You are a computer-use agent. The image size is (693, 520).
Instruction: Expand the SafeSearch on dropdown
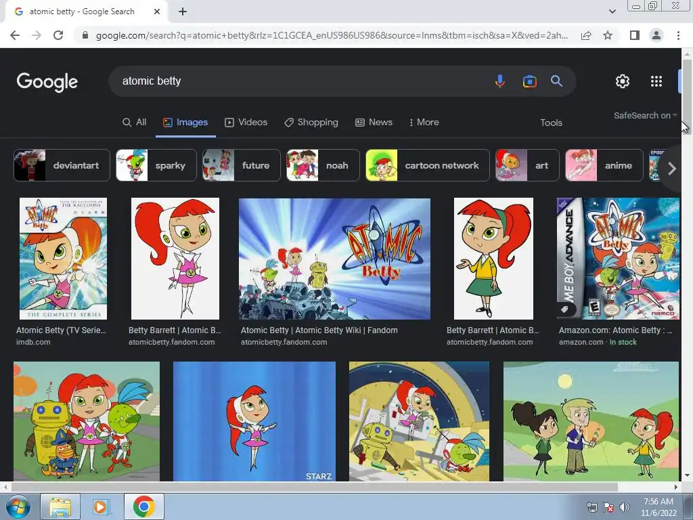[645, 115]
